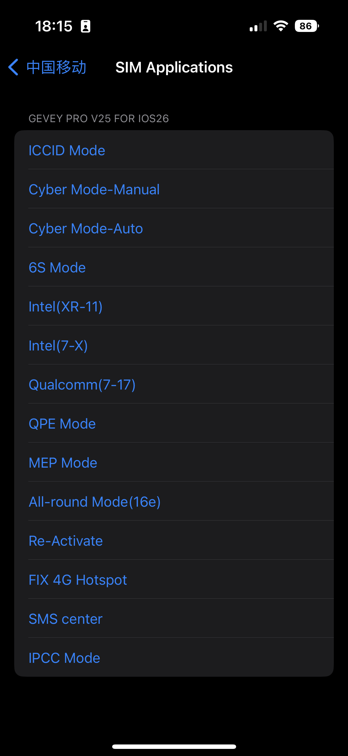Tap Re-Activate
Viewport: 348px width, 756px height.
tap(66, 541)
